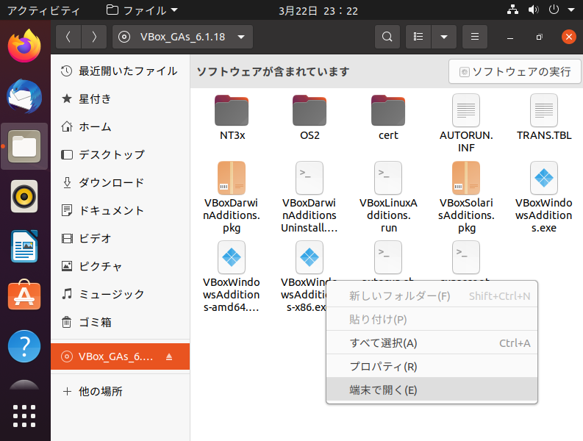Choose プロパティ(R) from context menu

pos(432,366)
